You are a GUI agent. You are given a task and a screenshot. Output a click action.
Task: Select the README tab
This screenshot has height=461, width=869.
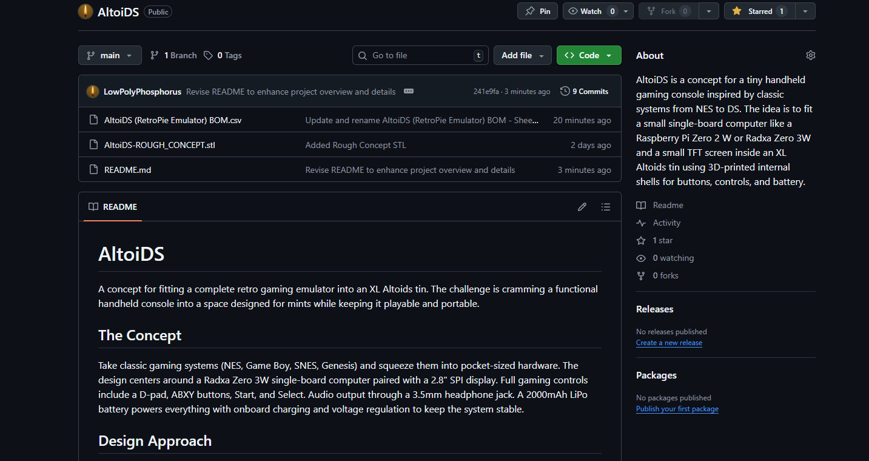(113, 207)
